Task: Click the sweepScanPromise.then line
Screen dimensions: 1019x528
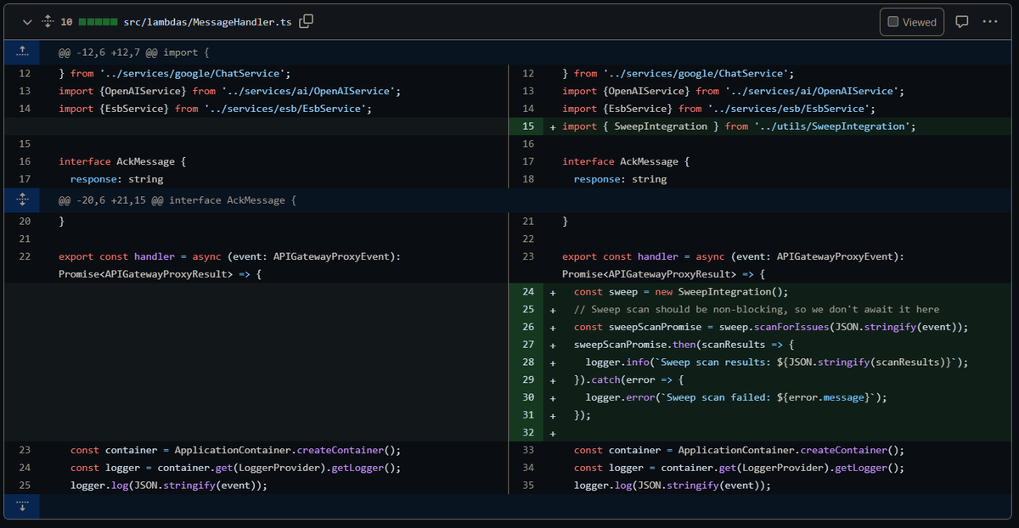Action: 683,345
